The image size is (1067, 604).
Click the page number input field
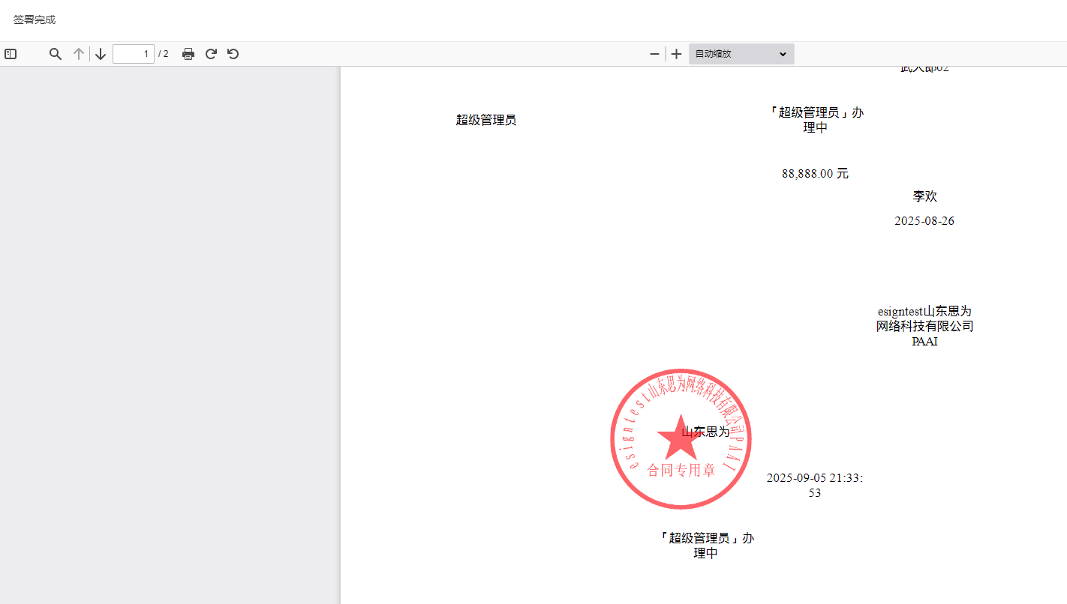click(x=134, y=54)
